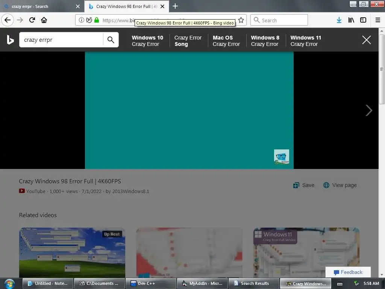Image resolution: width=385 pixels, height=289 pixels.
Task: Open the Downloads arrow in toolbar
Action: click(x=339, y=20)
